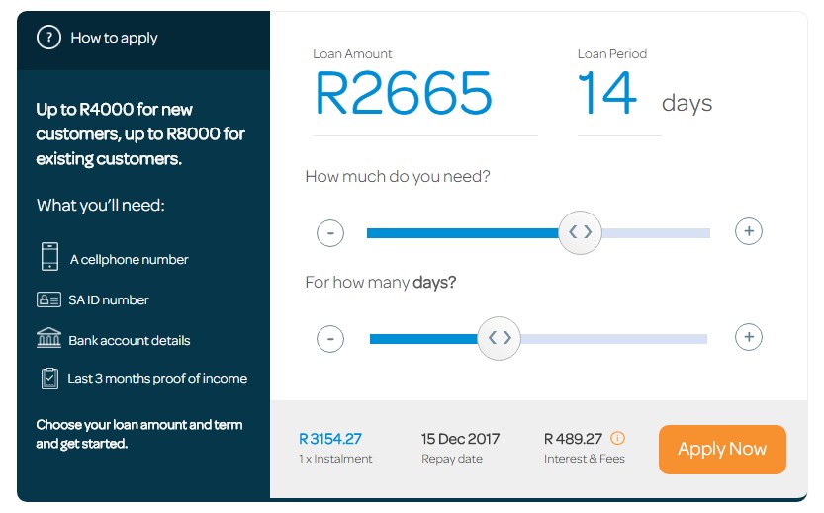Image resolution: width=824 pixels, height=513 pixels.
Task: Click the question mark help icon
Action: pos(48,38)
